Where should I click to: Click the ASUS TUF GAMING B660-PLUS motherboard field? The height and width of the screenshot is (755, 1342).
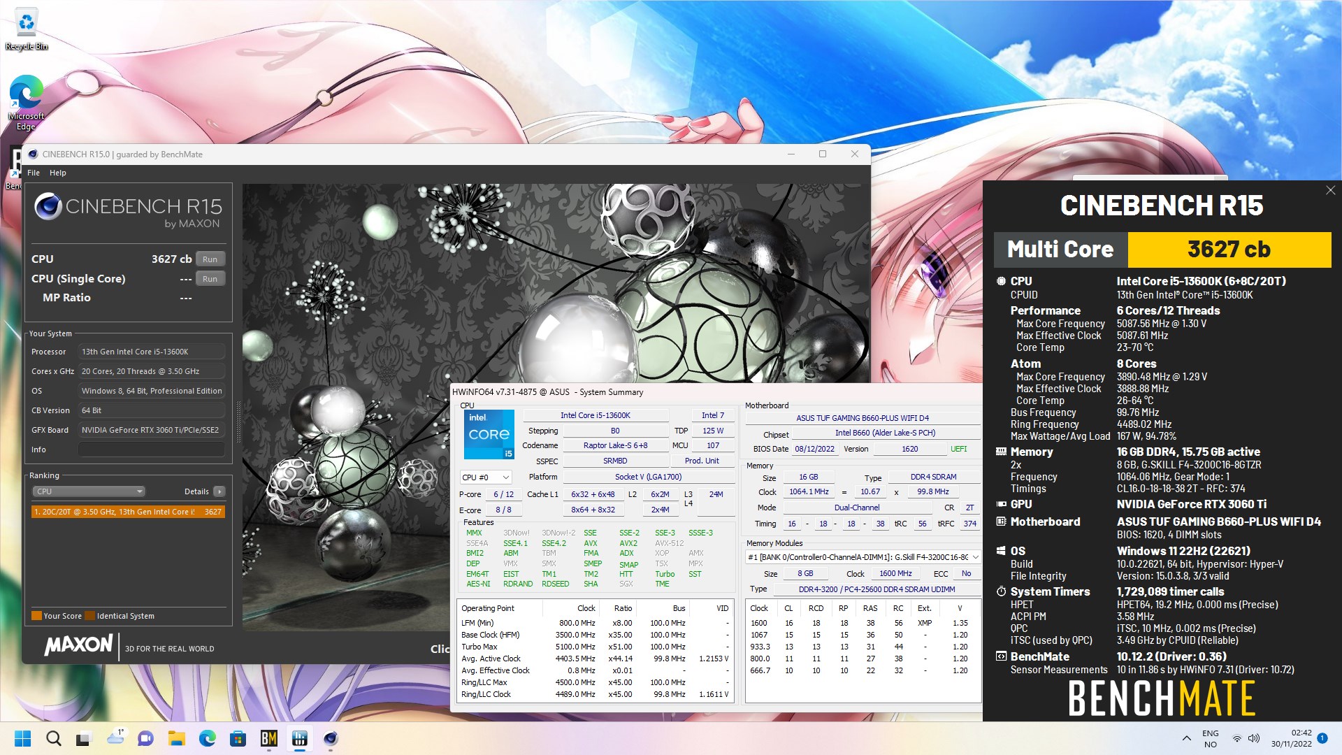coord(863,418)
